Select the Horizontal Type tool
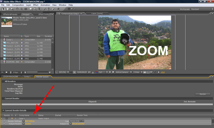This screenshot has width=214, height=128. [39, 9]
